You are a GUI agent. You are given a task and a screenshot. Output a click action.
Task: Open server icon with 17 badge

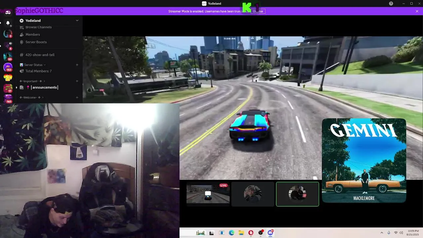[x=8, y=88]
